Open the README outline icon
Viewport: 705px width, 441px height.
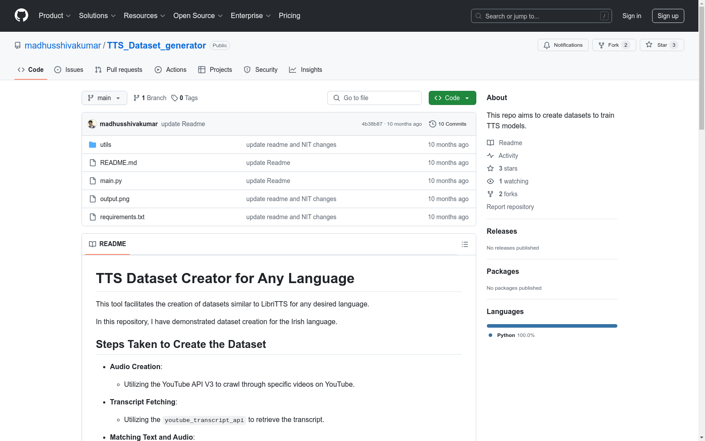tap(465, 244)
